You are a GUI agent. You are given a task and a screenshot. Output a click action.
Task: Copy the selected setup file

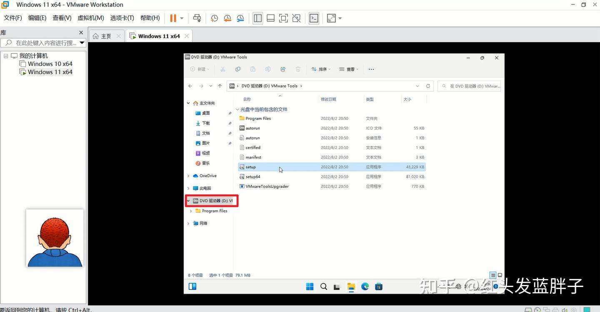point(237,69)
